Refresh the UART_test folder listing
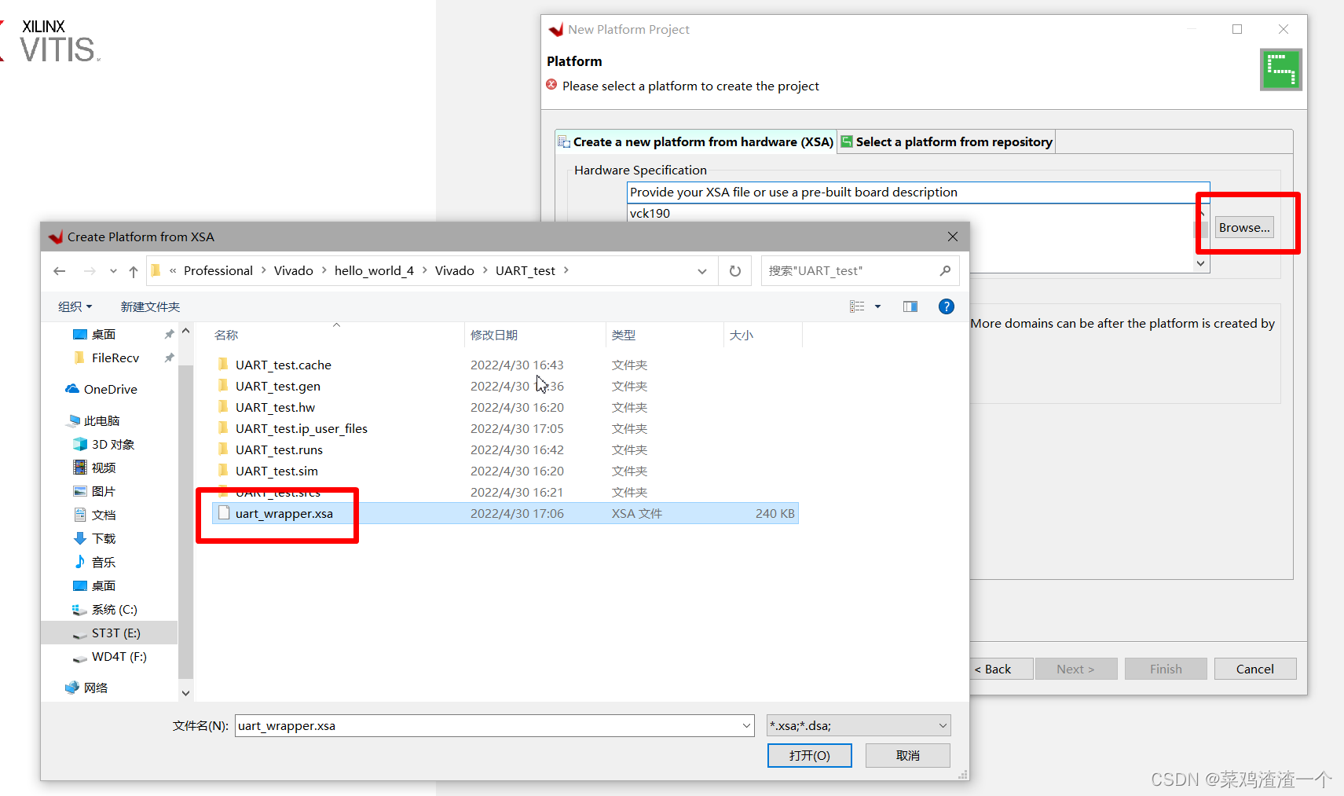This screenshot has height=796, width=1344. [x=735, y=271]
